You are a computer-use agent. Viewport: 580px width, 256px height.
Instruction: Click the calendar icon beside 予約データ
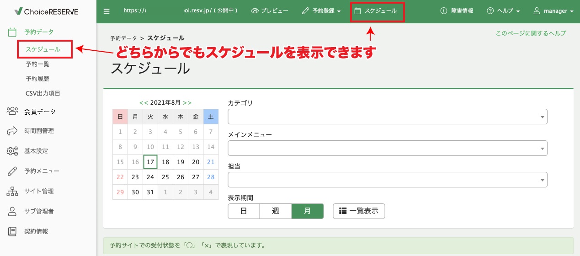click(x=13, y=32)
